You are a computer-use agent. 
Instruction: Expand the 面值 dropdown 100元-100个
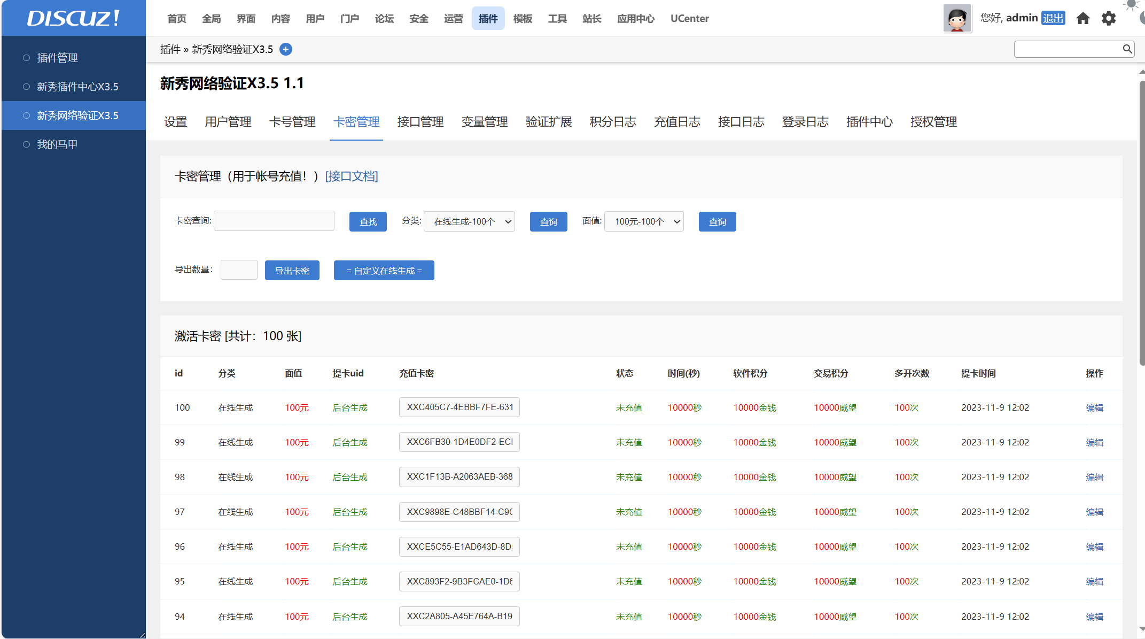(x=644, y=221)
